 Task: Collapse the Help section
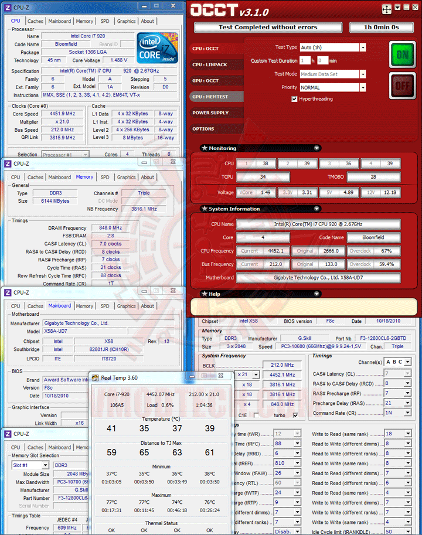coord(316,294)
